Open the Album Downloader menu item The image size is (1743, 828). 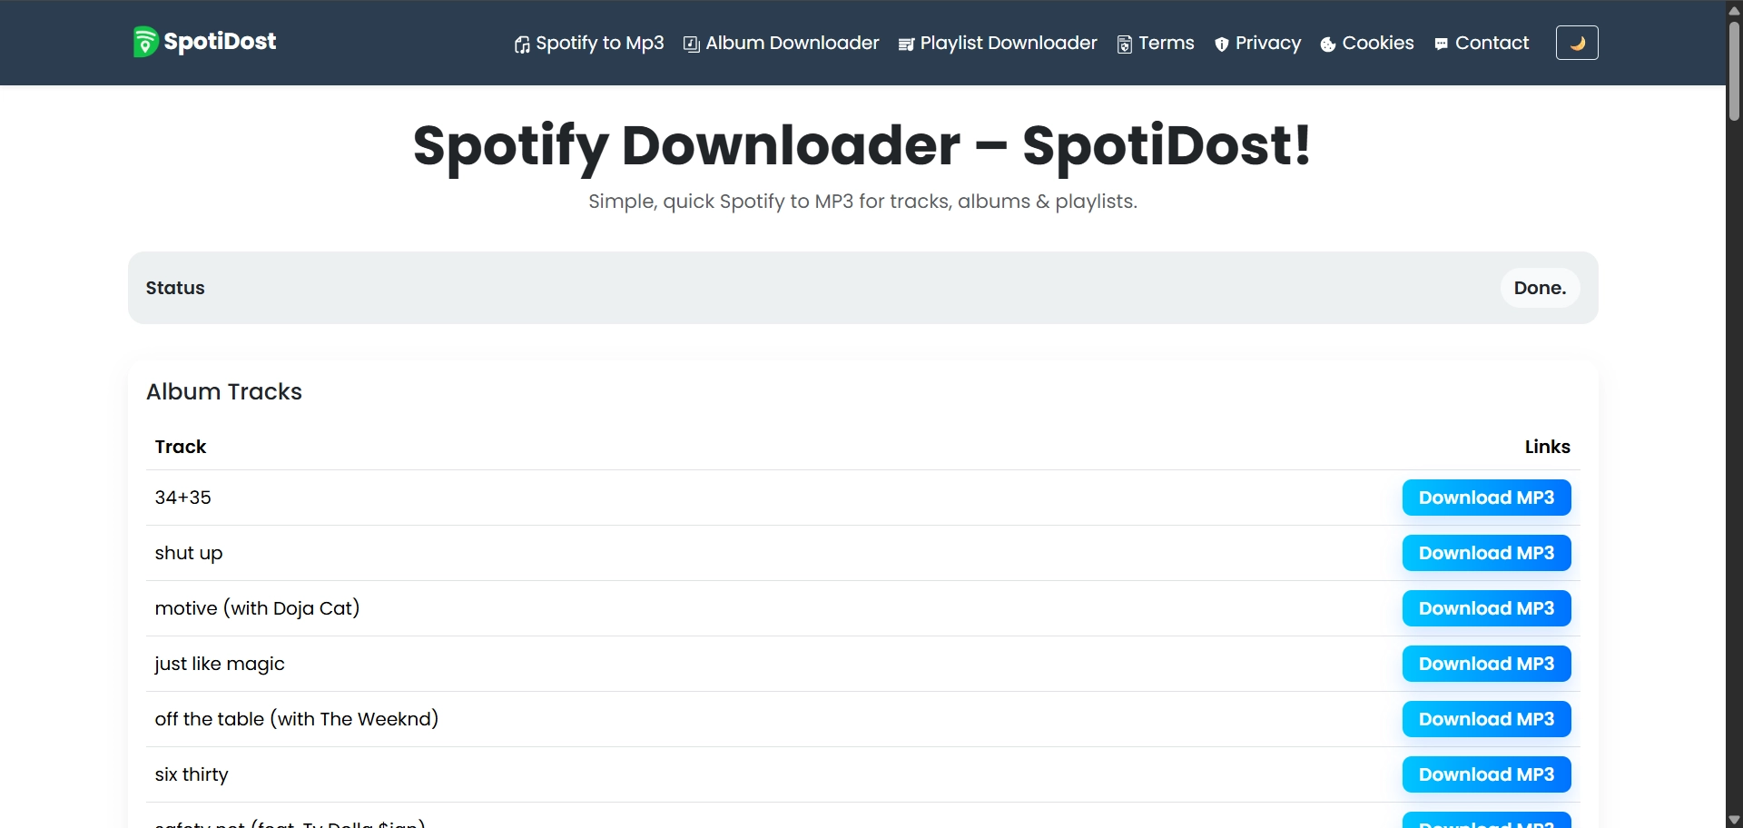[x=792, y=43]
